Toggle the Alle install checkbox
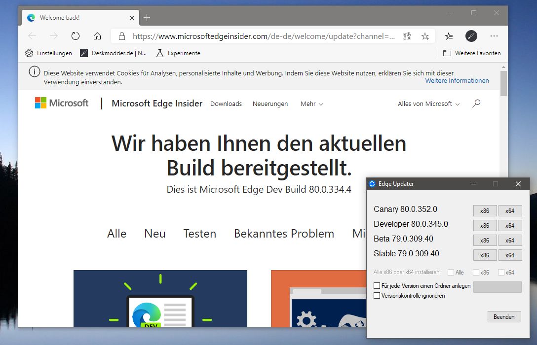 pyautogui.click(x=451, y=272)
